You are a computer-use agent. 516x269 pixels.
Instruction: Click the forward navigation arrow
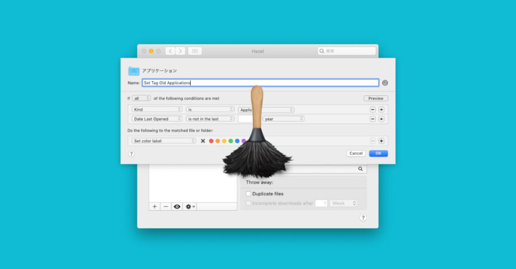(180, 51)
